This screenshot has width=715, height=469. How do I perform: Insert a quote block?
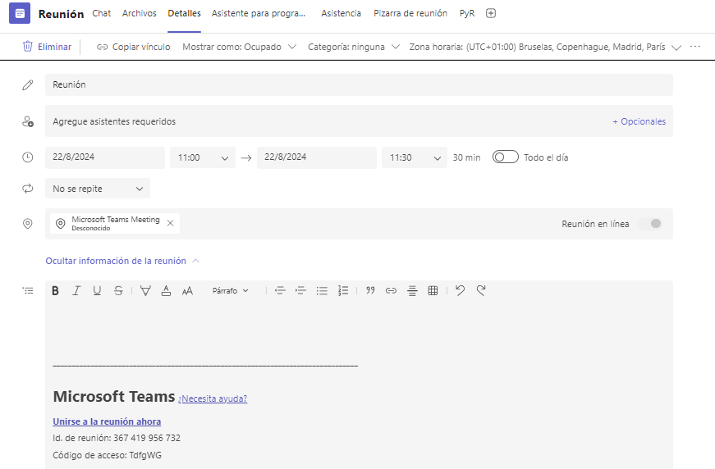(x=370, y=290)
